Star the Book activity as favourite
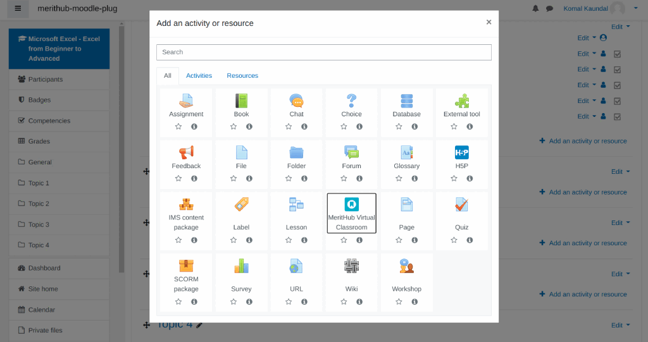Screen dimensions: 648x342 tap(234, 127)
